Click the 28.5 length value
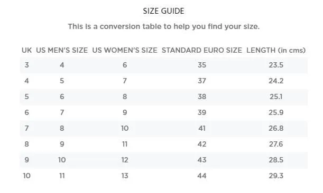This screenshot has width=323, height=193. pos(276,160)
